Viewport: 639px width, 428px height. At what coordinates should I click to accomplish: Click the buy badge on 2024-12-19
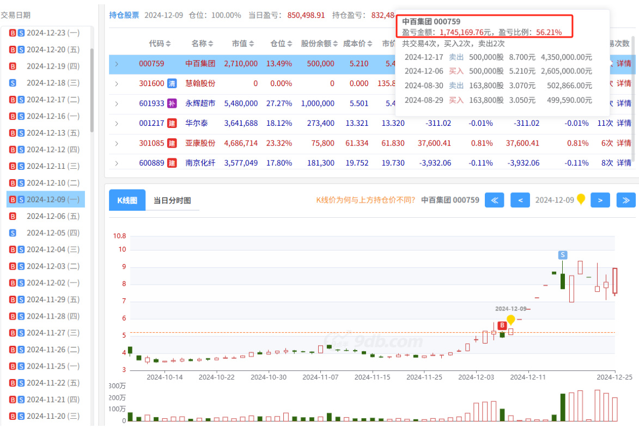click(x=13, y=66)
